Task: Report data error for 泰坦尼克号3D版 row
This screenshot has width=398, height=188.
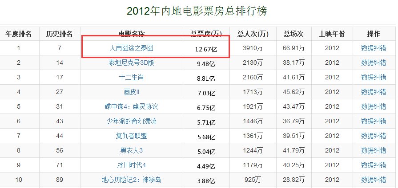Action: tap(374, 63)
